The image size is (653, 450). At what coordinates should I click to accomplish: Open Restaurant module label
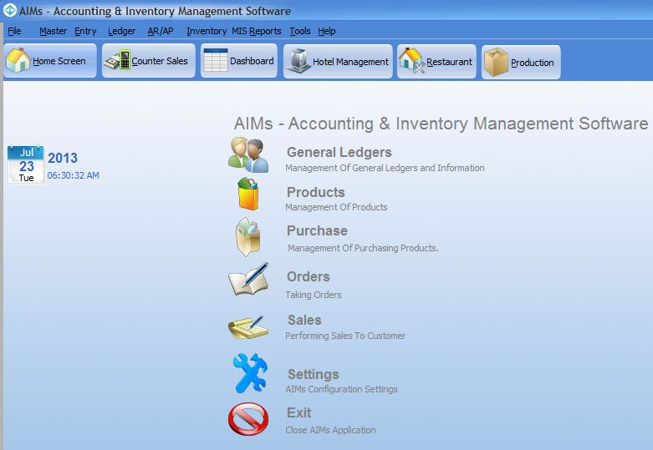449,62
